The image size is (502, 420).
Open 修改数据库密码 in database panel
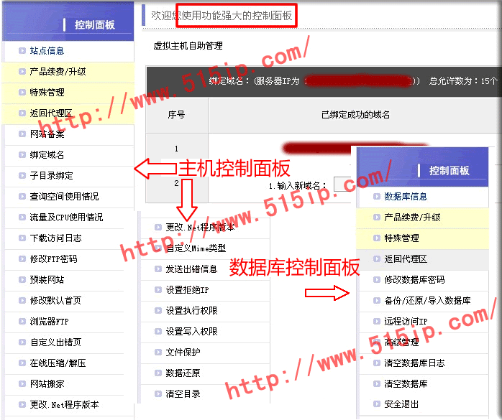click(x=414, y=280)
